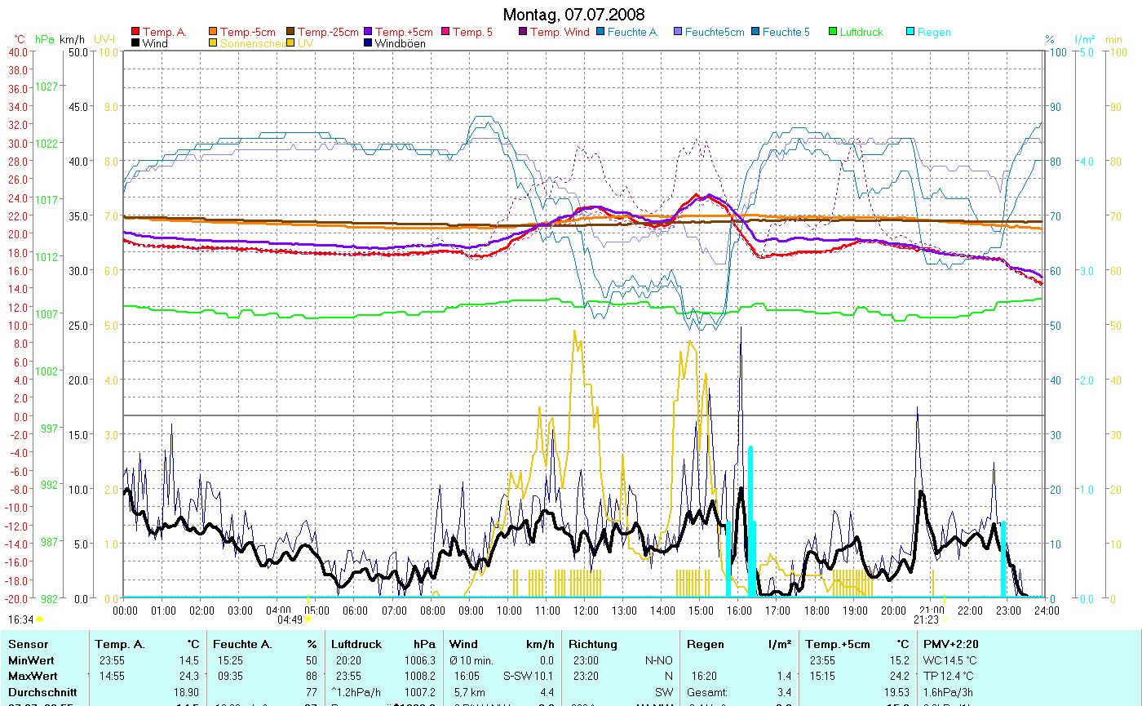Click the red Temp. A. legend square
This screenshot has height=706, width=1142.
(x=135, y=32)
